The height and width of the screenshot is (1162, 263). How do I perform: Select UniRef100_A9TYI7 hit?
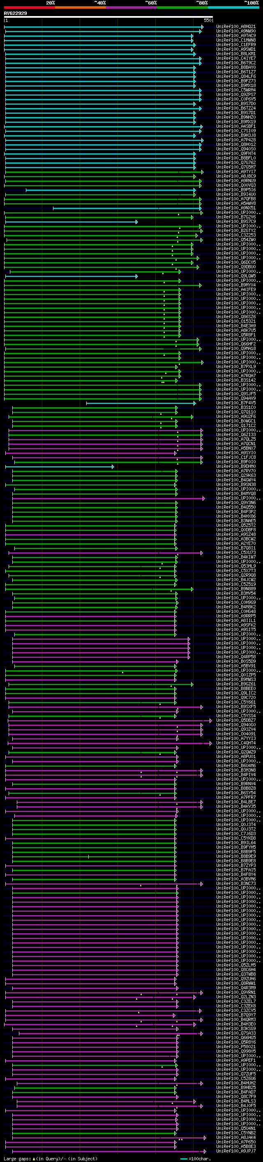tap(236, 171)
